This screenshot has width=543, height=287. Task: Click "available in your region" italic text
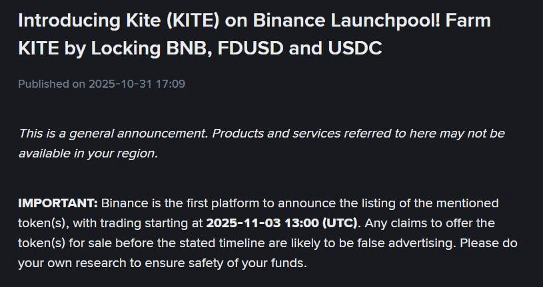(87, 153)
